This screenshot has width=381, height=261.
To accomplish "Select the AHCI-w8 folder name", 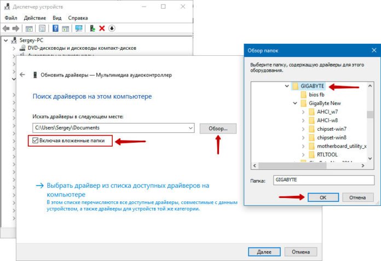I will [x=327, y=120].
